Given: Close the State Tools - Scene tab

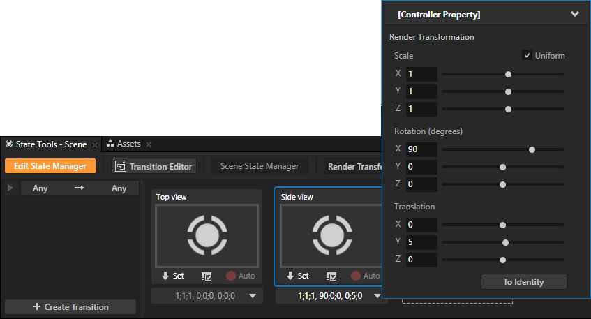Looking at the screenshot, I should tap(95, 144).
